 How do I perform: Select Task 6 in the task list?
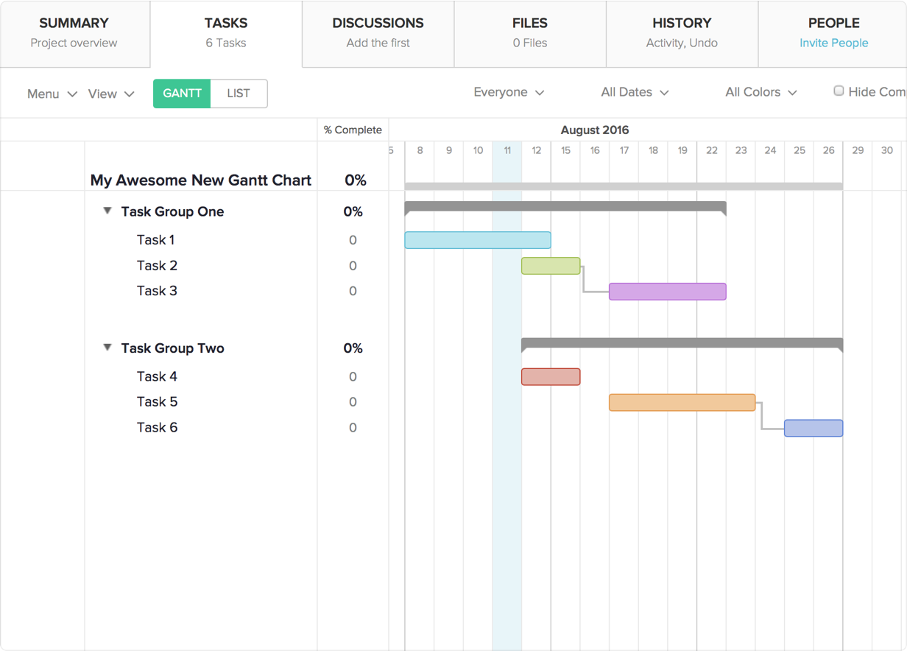[157, 427]
